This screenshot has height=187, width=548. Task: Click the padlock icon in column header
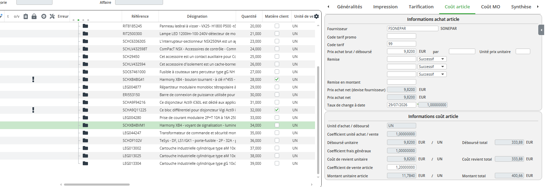pos(34,16)
